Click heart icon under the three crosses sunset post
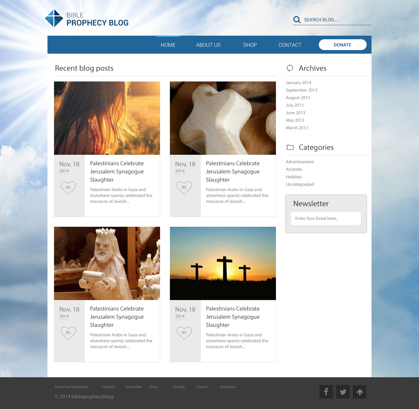This screenshot has width=419, height=409. (x=184, y=333)
